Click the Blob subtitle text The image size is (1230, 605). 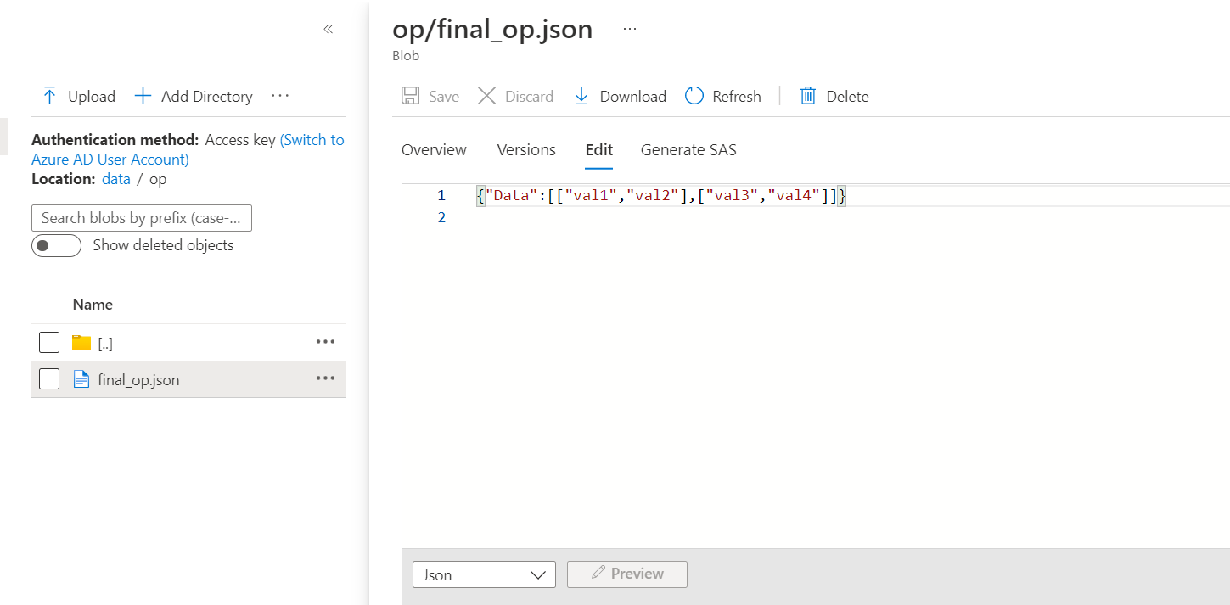(406, 56)
